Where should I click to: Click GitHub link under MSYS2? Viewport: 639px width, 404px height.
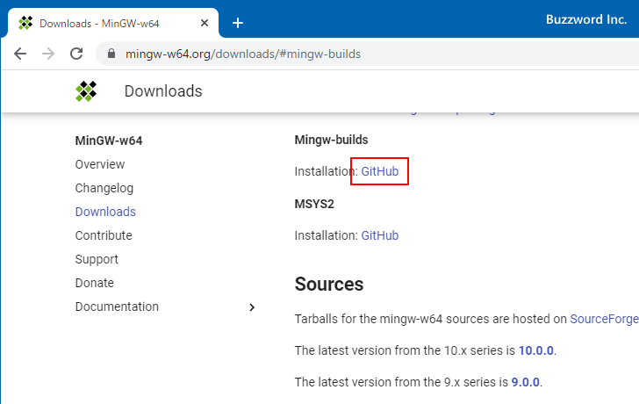tap(379, 235)
